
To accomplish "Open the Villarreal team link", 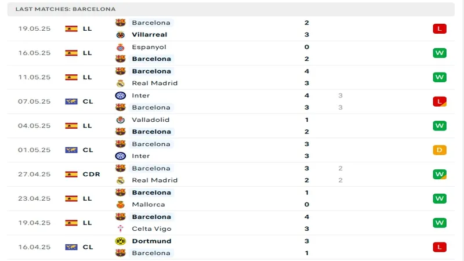I will [x=149, y=35].
